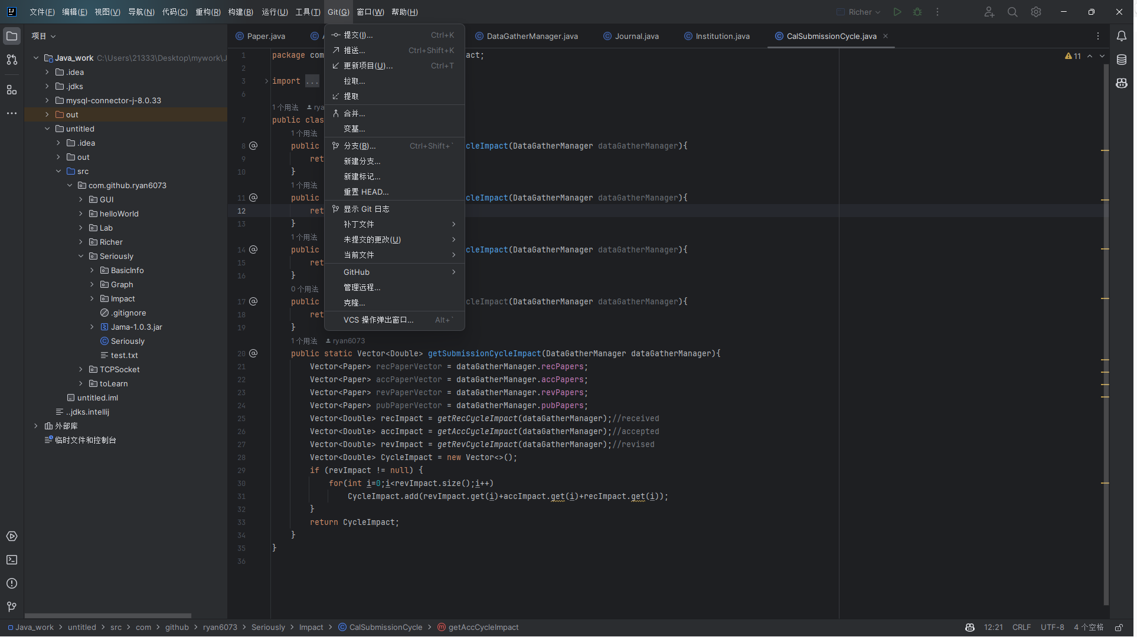This screenshot has width=1137, height=637.
Task: Select 更新项目 in Git menu
Action: (x=394, y=65)
